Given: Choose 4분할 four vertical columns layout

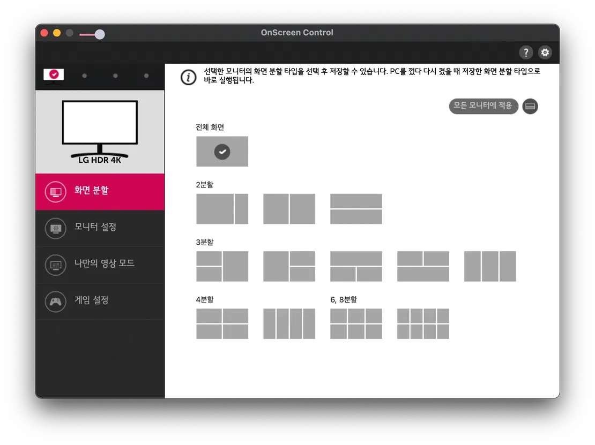Looking at the screenshot, I should point(289,323).
